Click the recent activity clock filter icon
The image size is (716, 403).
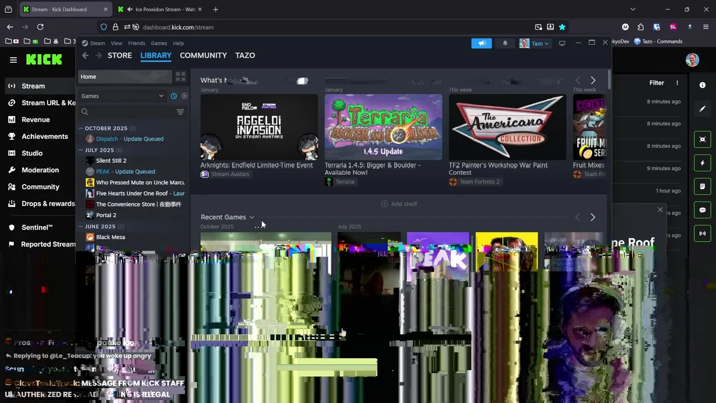(174, 96)
